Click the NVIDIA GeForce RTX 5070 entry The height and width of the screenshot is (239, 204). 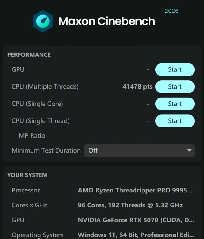(136, 220)
